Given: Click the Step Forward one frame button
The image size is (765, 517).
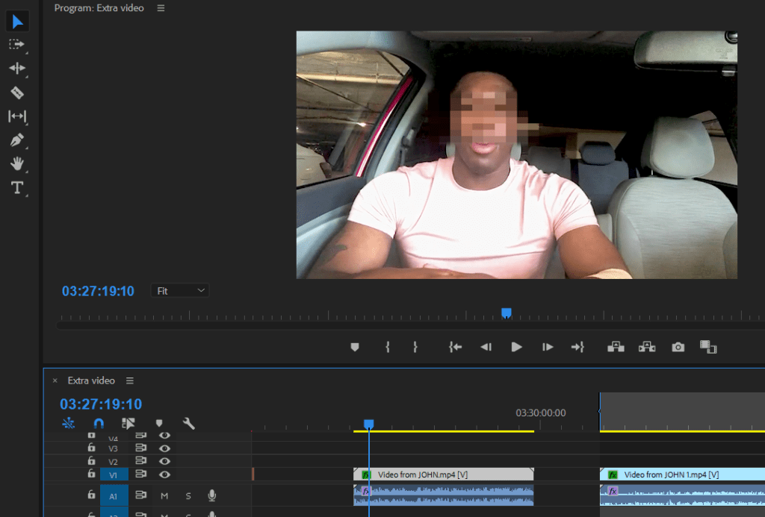Looking at the screenshot, I should tap(548, 347).
